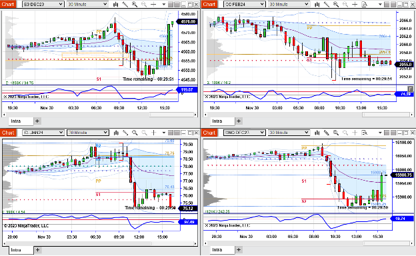Add a new tab in MNQ DEC23 window
The width and height of the screenshot is (416, 256).
tap(239, 249)
